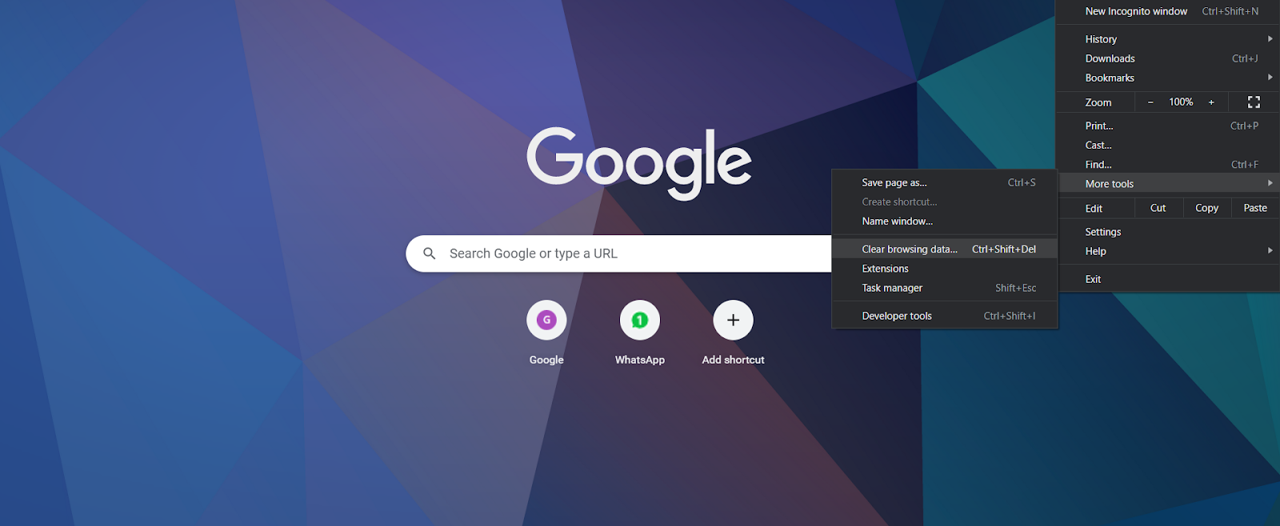The height and width of the screenshot is (526, 1280).
Task: Click the magnifier icon in search box
Action: 430,253
